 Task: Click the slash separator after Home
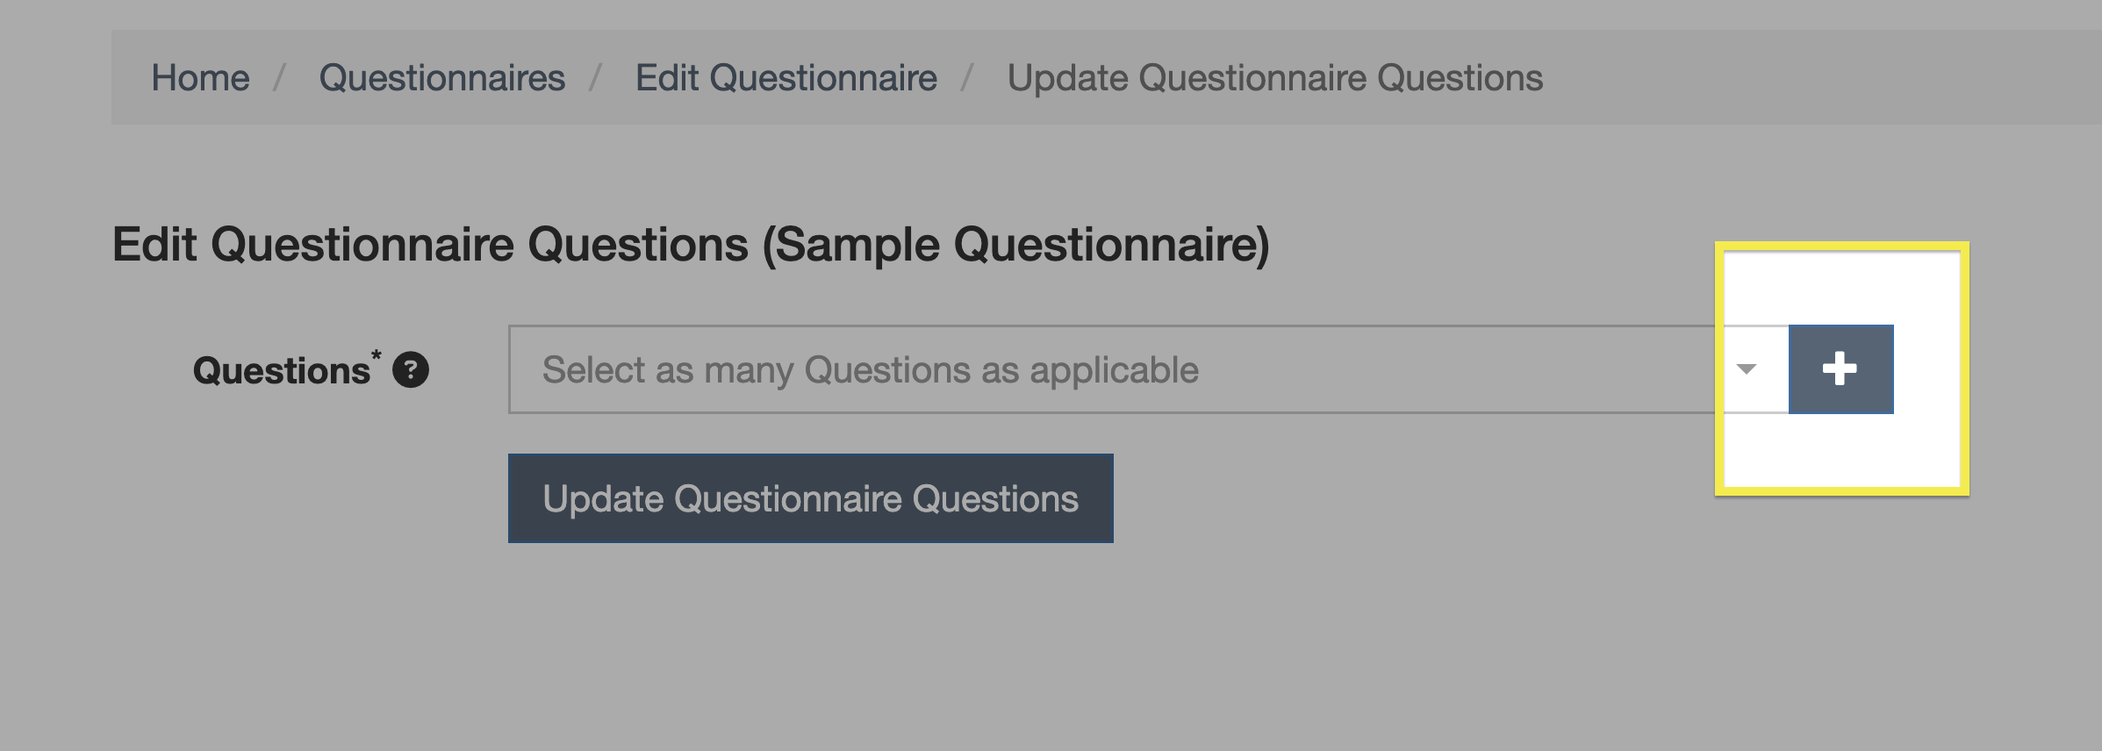tap(279, 78)
